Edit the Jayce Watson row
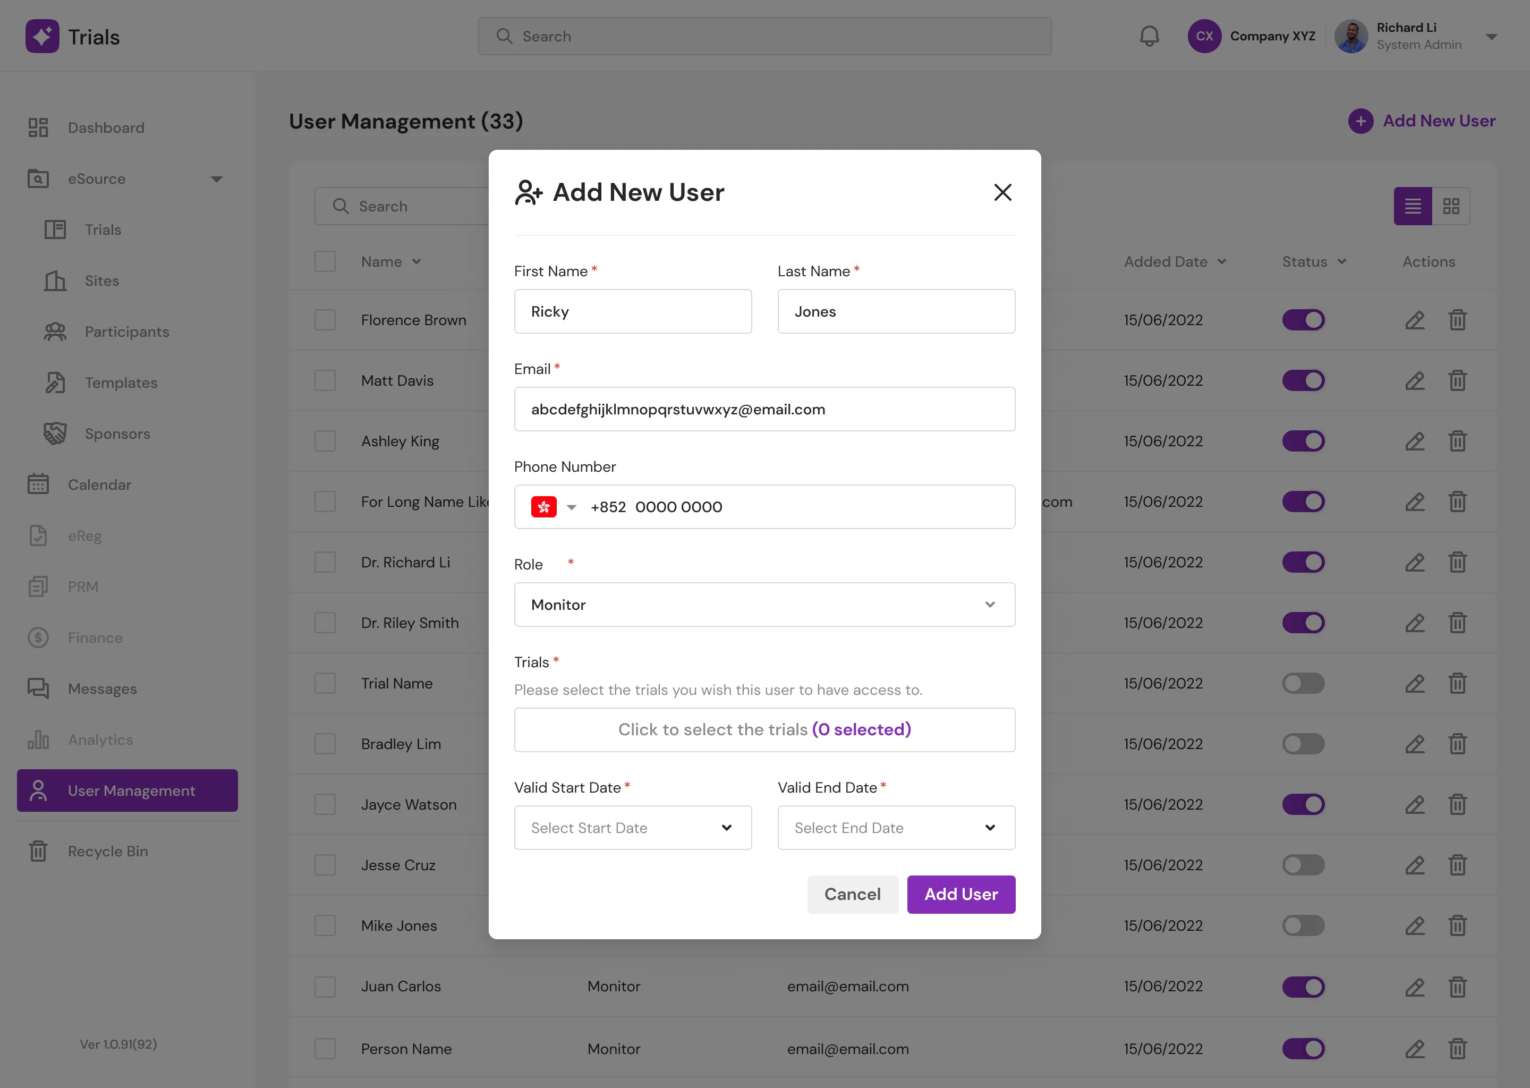Viewport: 1530px width, 1088px height. click(1414, 805)
